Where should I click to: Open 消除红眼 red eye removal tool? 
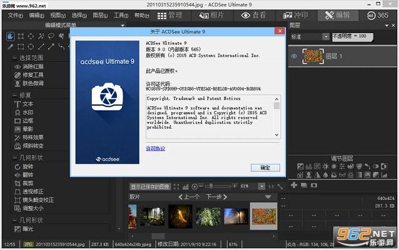(x=29, y=67)
